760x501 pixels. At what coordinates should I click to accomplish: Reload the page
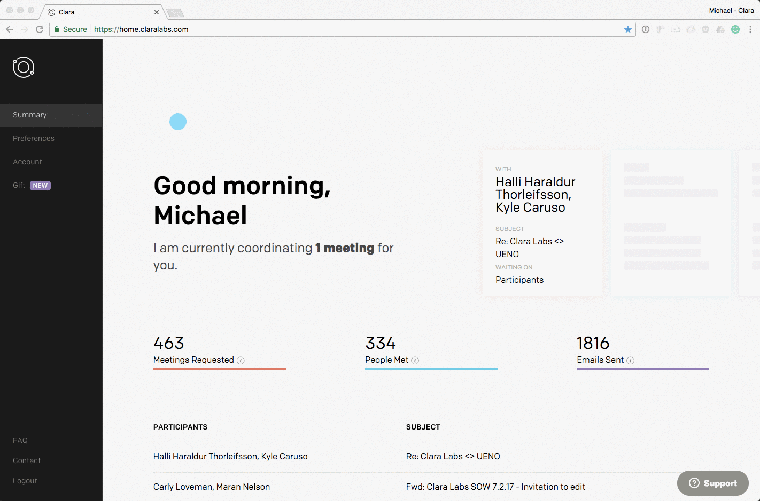pos(40,29)
